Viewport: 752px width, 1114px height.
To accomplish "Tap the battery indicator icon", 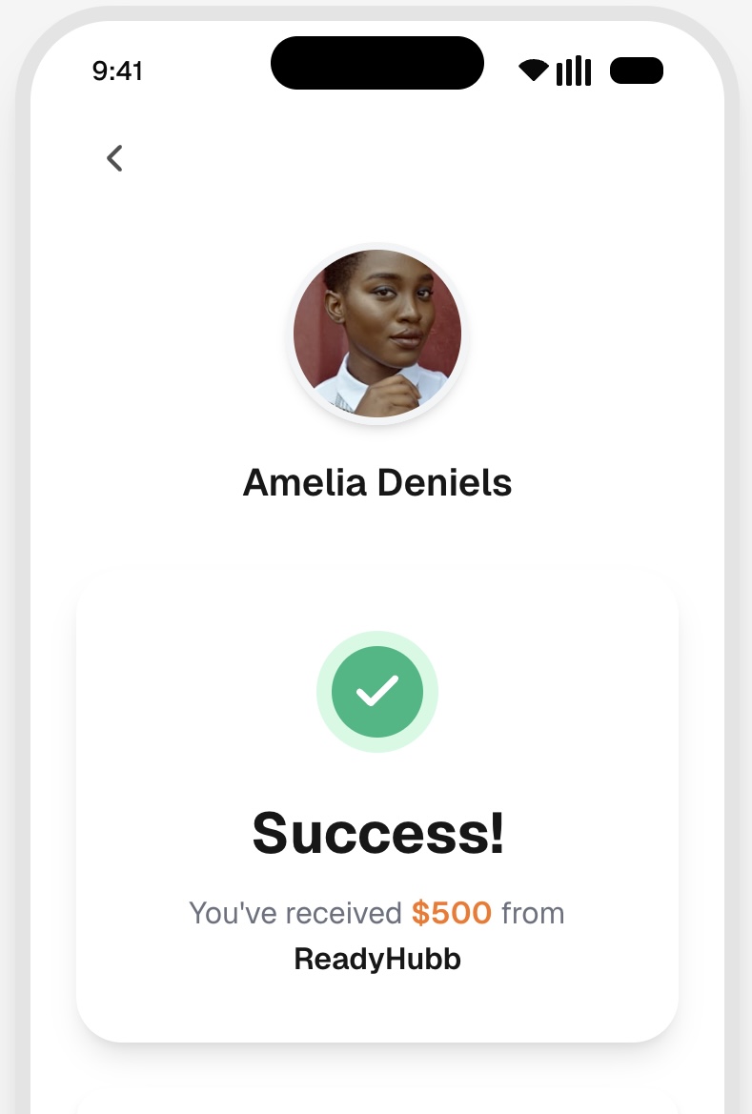I will (636, 71).
